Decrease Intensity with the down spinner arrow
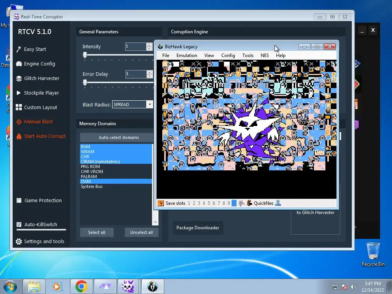The image size is (392, 294). pyautogui.click(x=149, y=49)
